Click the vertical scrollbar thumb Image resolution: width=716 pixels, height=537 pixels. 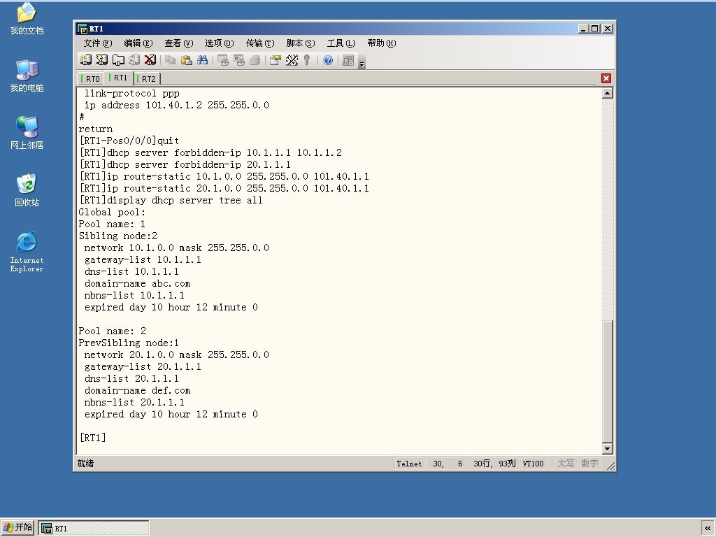pyautogui.click(x=608, y=382)
